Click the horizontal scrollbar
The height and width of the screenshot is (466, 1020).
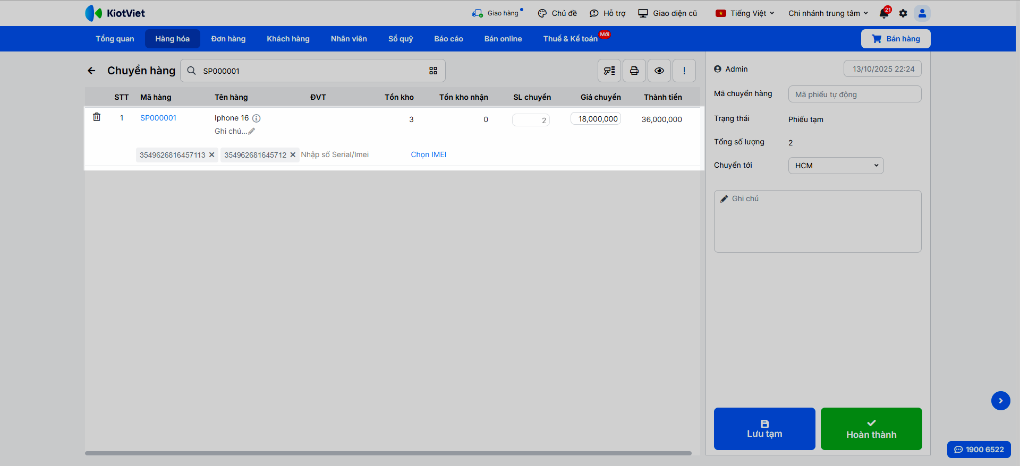click(x=388, y=453)
